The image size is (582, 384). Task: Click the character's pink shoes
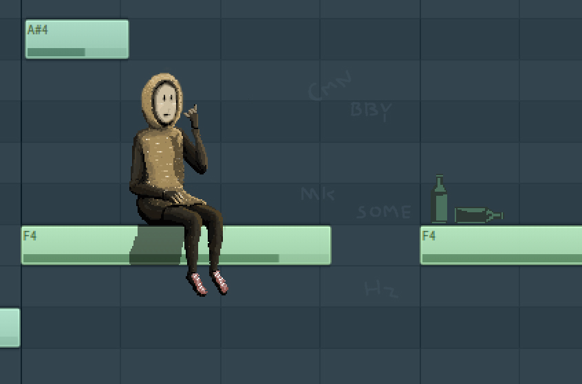(x=209, y=282)
